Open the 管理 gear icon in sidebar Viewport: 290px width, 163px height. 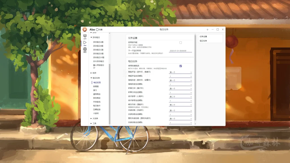tap(85, 50)
